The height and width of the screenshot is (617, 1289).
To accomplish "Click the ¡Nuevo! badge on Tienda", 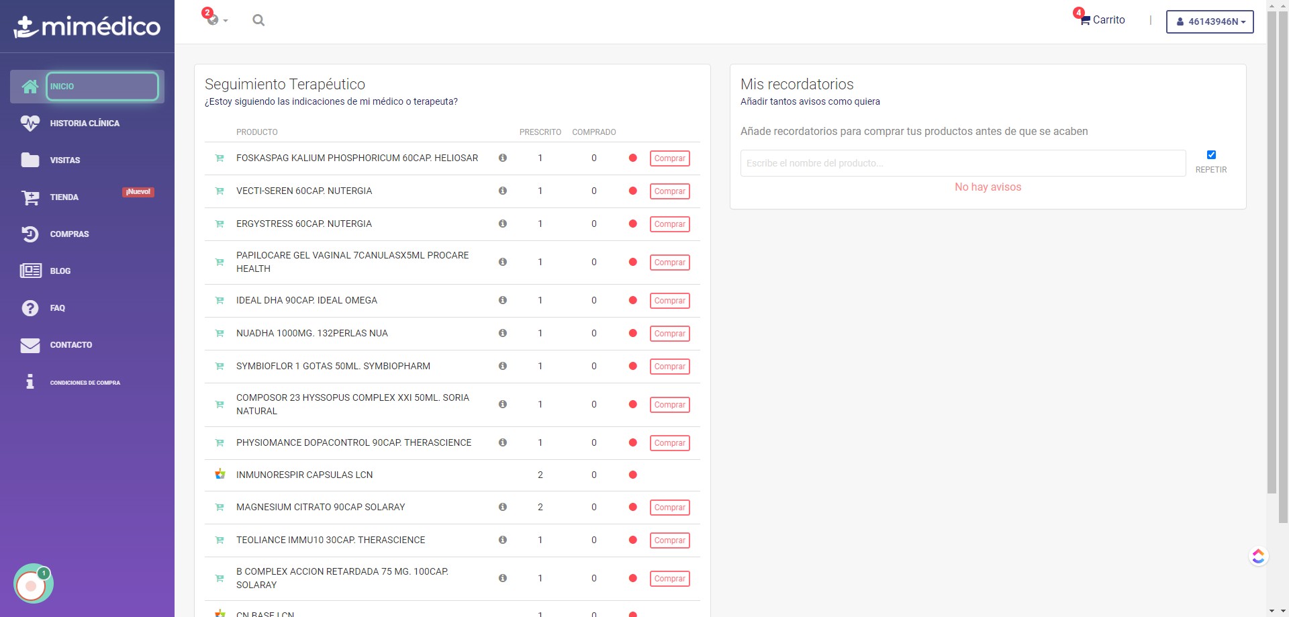I will 138,192.
